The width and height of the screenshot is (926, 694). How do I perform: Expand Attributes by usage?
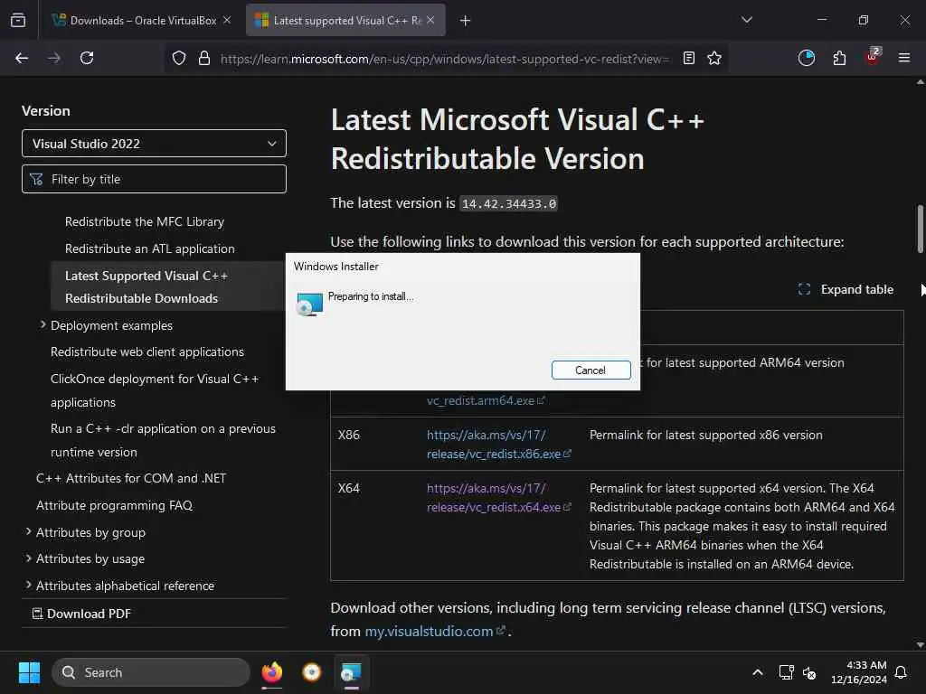point(28,558)
